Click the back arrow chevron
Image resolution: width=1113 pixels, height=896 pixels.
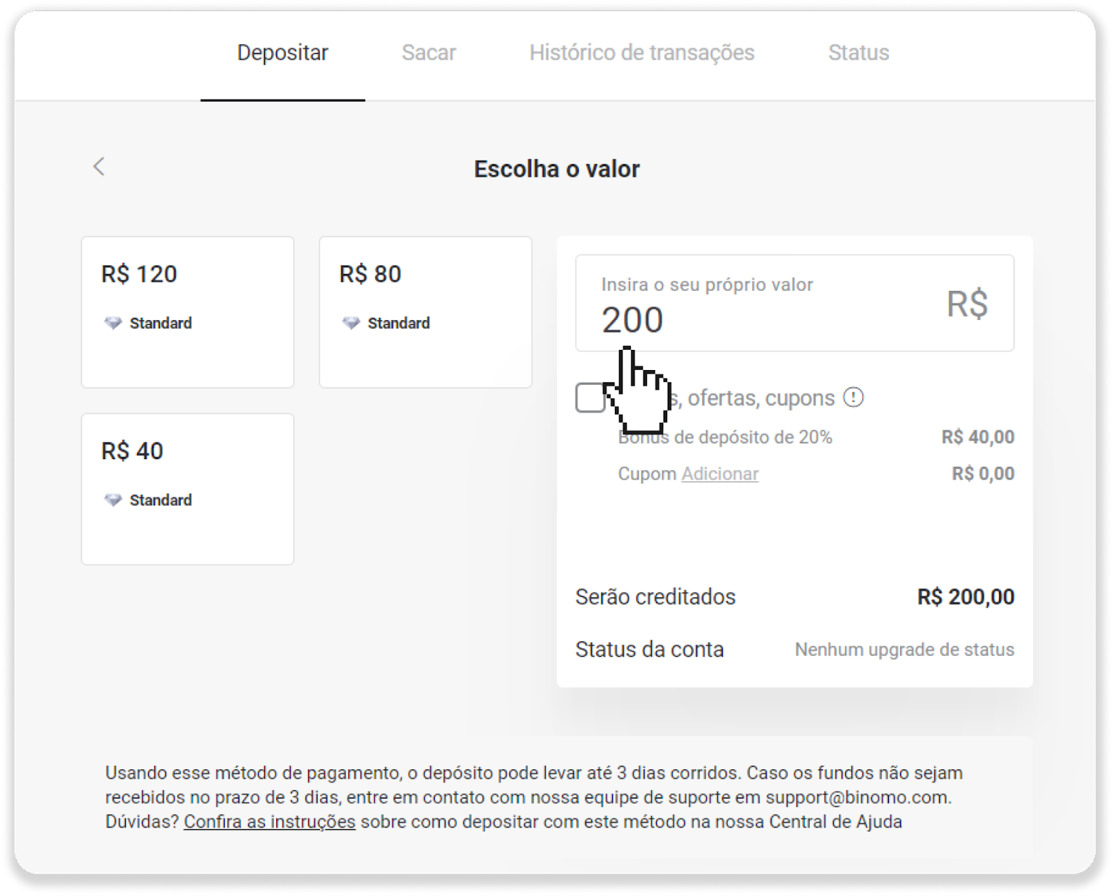[99, 167]
